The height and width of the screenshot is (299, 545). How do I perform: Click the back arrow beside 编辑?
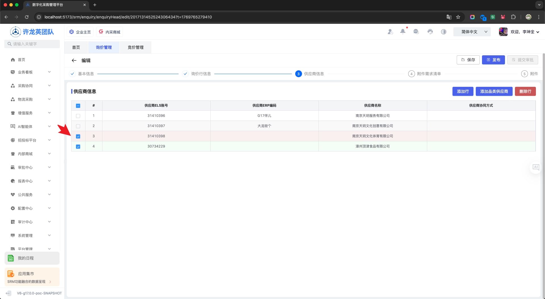74,60
